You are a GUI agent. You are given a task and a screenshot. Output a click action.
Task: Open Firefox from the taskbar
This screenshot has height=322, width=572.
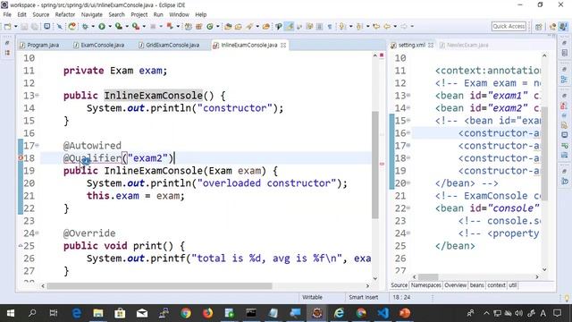[207, 313]
